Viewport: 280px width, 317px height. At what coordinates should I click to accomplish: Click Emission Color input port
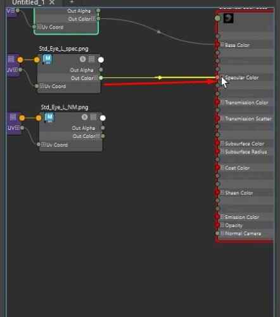pos(217,216)
